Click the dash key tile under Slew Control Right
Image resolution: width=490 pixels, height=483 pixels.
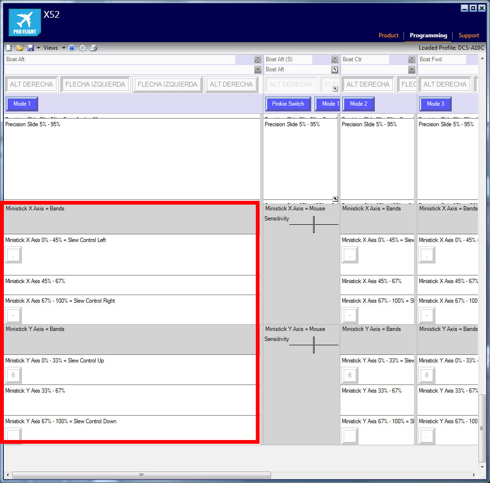(x=13, y=315)
